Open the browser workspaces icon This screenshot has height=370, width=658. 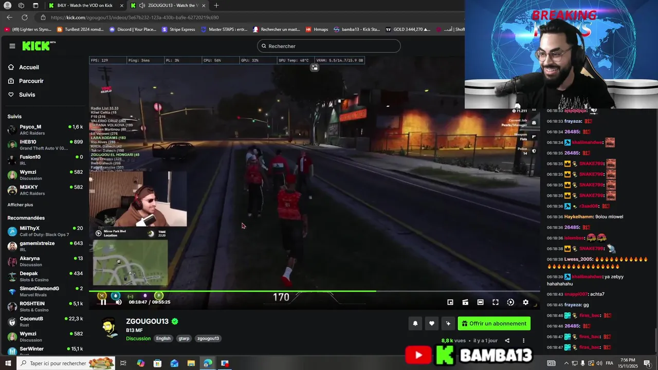(21, 5)
